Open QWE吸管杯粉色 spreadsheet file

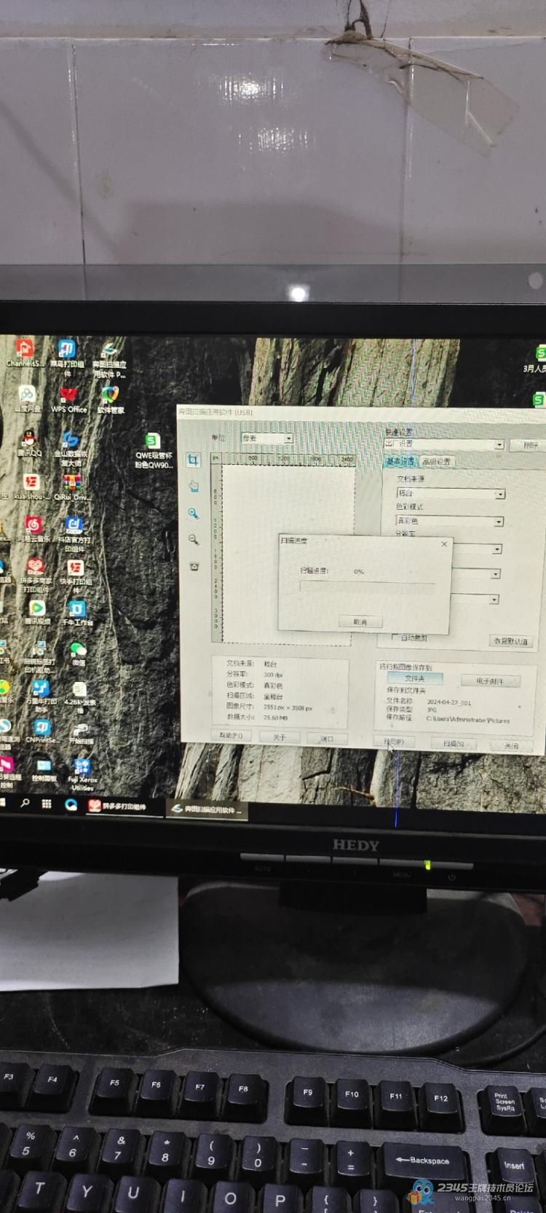[153, 450]
